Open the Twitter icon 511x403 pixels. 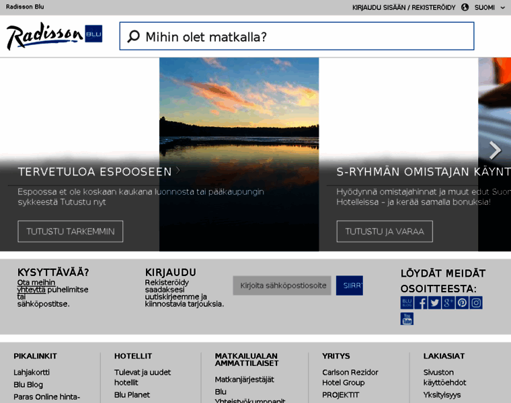pyautogui.click(x=434, y=303)
